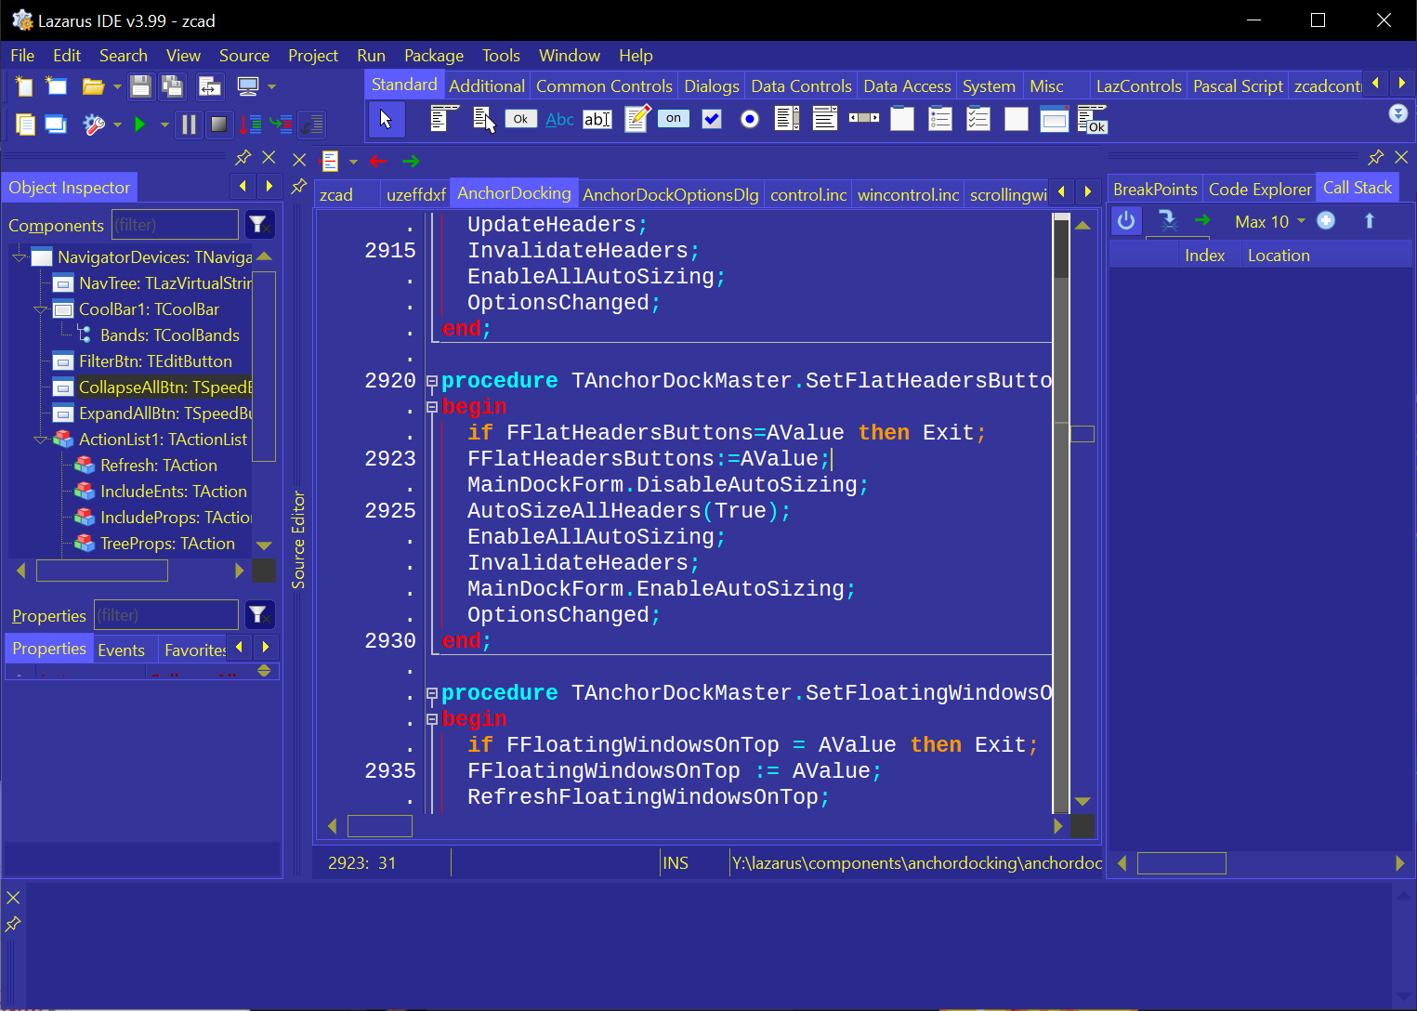Select FilterBtn: TEditButton in component tree
Image resolution: width=1417 pixels, height=1011 pixels.
(155, 361)
